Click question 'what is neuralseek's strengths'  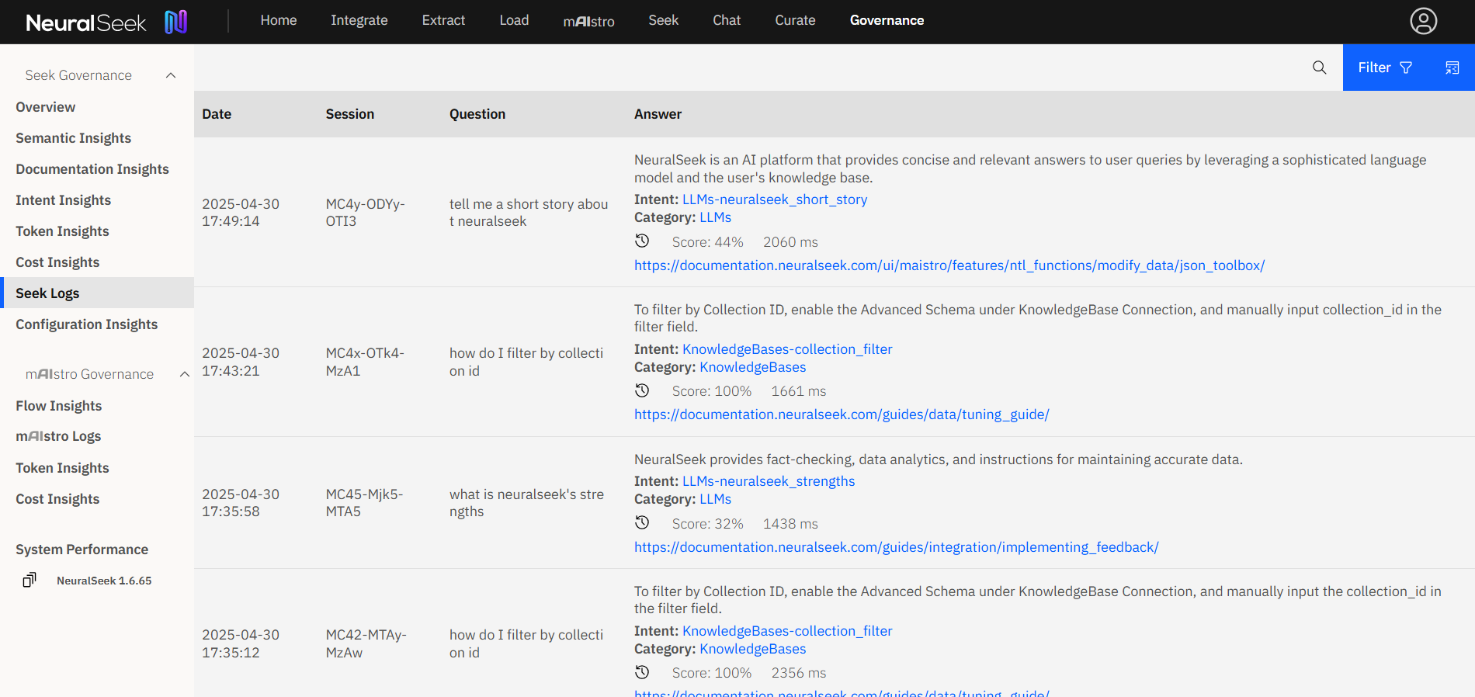(526, 503)
